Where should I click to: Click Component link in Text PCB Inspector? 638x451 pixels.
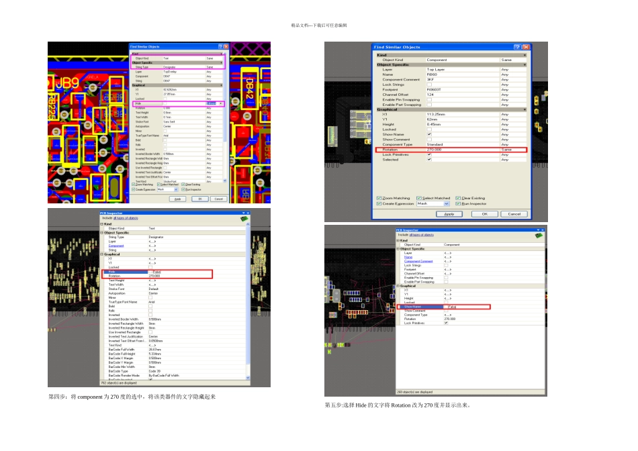(x=116, y=246)
